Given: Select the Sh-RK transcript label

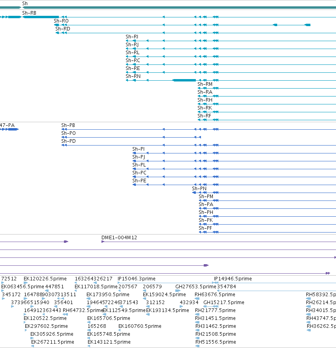Looking at the screenshot, I should point(205,108).
